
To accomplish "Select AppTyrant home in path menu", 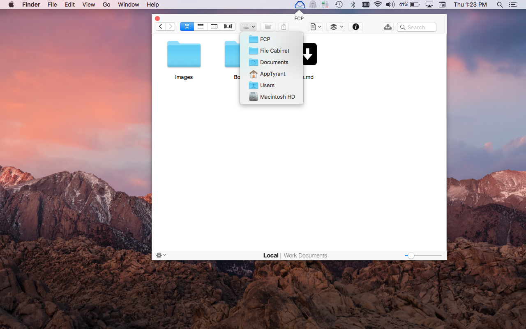I will point(272,74).
